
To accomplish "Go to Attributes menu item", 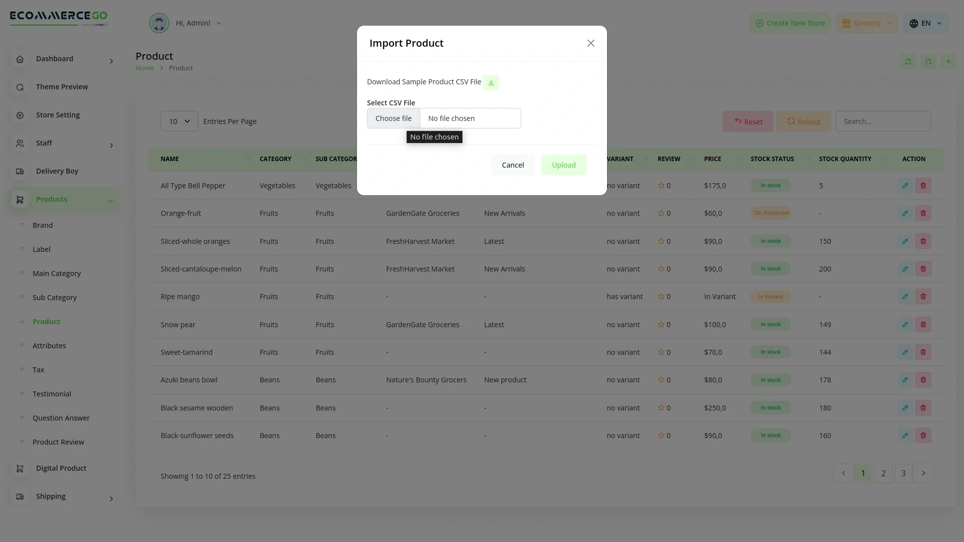I will 49,346.
